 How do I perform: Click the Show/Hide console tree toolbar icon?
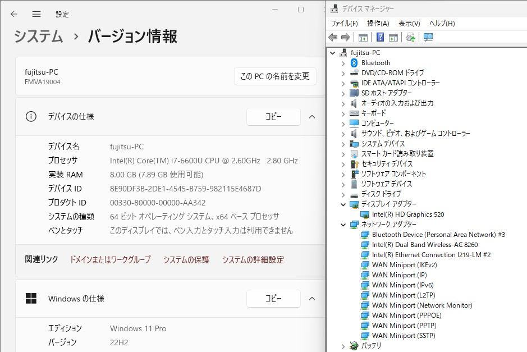pyautogui.click(x=363, y=37)
